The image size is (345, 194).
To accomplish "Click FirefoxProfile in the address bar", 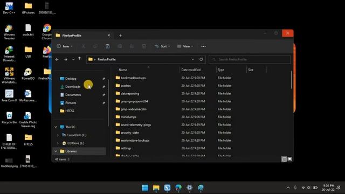I will click(107, 59).
